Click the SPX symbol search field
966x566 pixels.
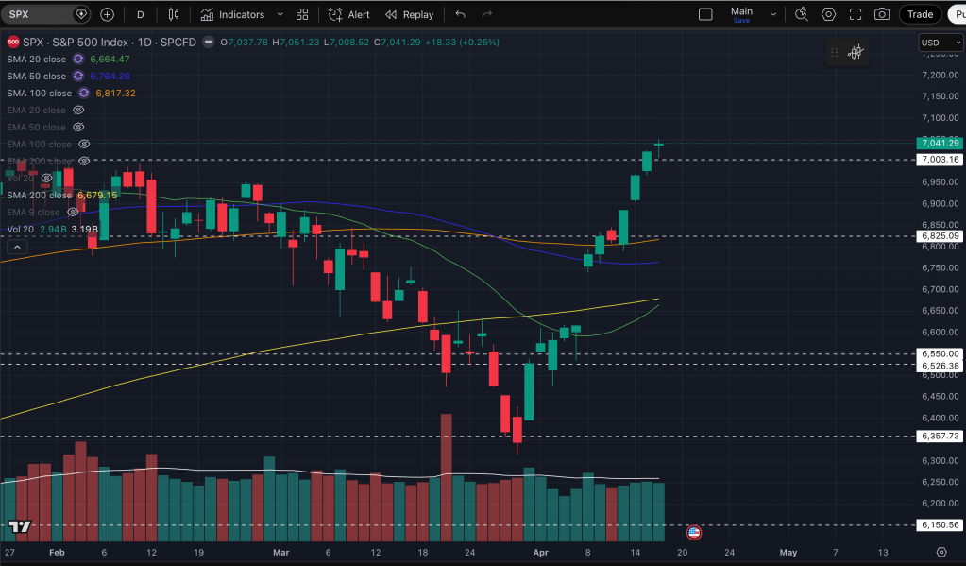[x=38, y=14]
